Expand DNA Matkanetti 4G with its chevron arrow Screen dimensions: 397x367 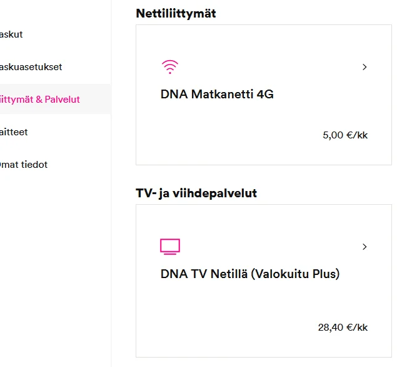point(364,67)
